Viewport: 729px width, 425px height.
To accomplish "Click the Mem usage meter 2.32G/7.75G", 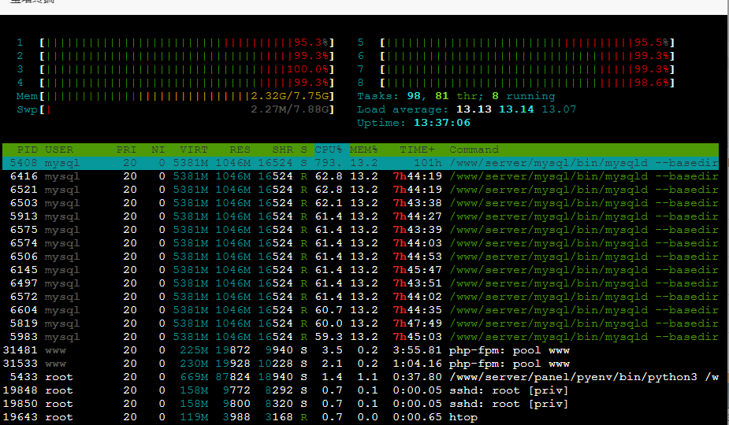I will [187, 96].
